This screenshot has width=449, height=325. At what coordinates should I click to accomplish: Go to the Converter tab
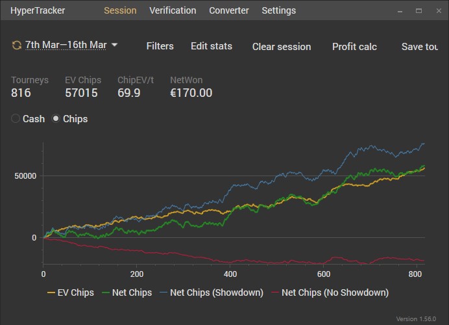click(x=229, y=10)
